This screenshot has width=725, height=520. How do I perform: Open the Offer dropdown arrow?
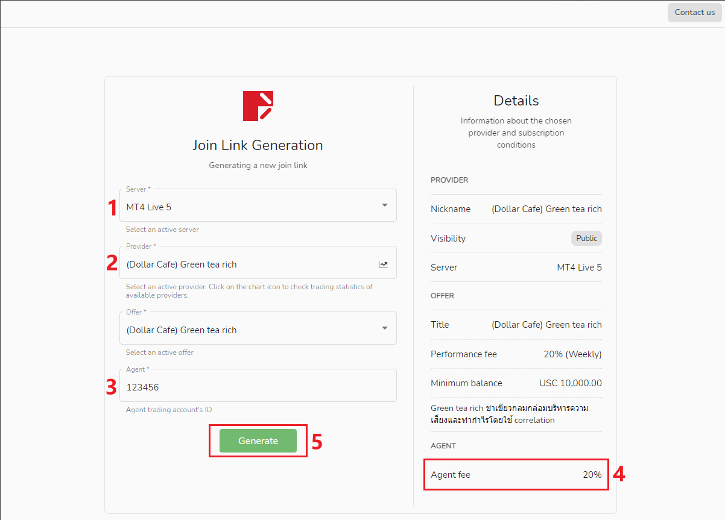[385, 328]
